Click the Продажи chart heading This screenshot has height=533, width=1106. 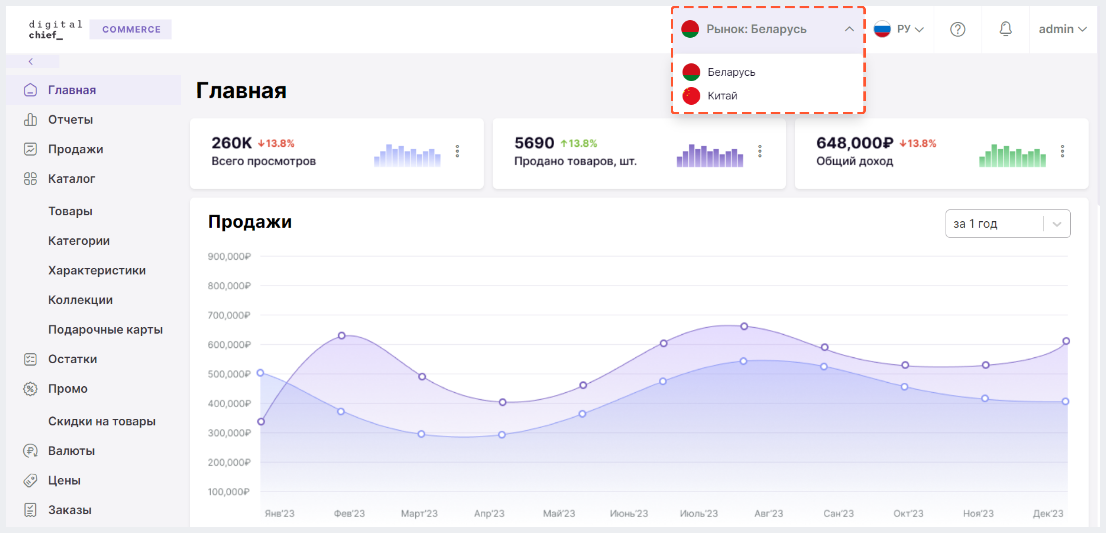pyautogui.click(x=249, y=222)
